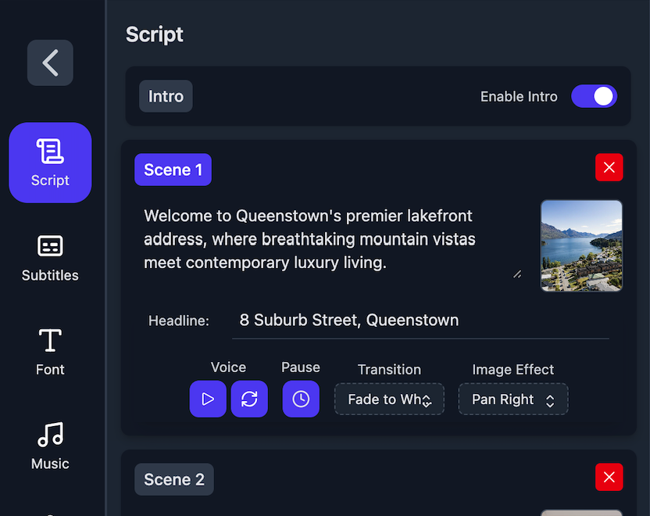The height and width of the screenshot is (516, 650).
Task: Play the Scene 1 voice preview
Action: 208,400
